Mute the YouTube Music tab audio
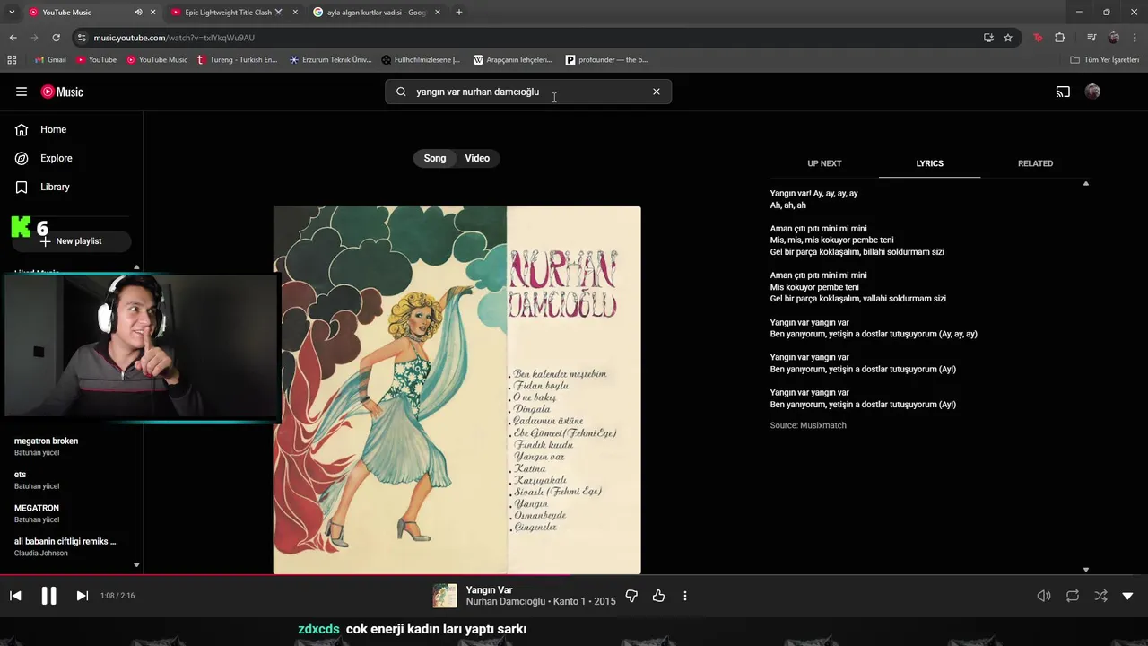The width and height of the screenshot is (1148, 646). click(x=138, y=13)
